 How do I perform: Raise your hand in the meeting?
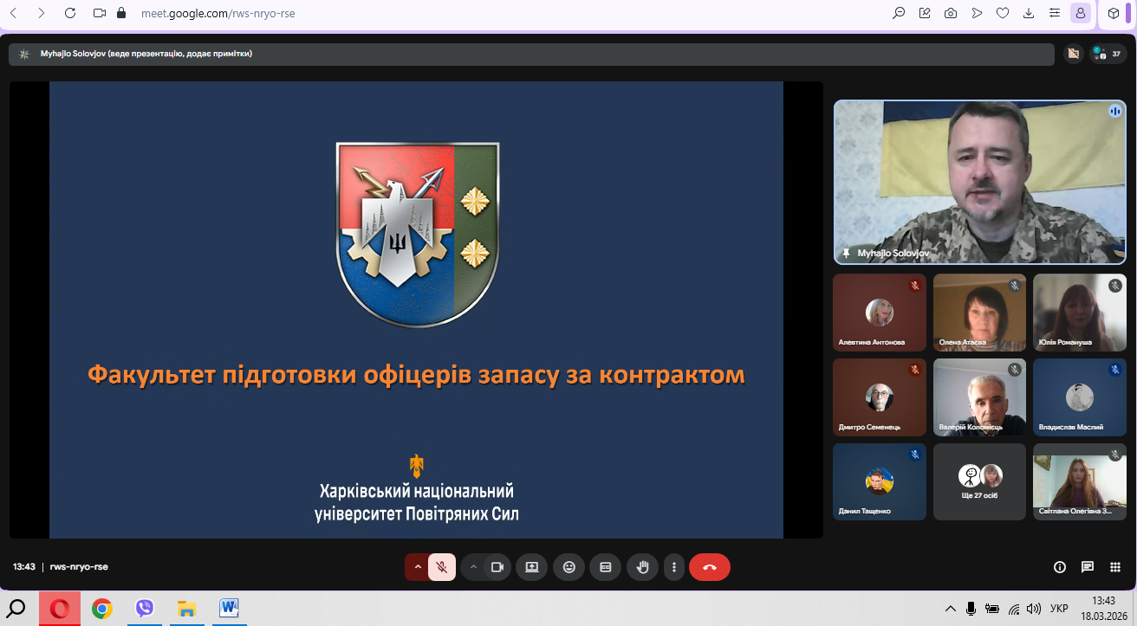pyautogui.click(x=642, y=567)
